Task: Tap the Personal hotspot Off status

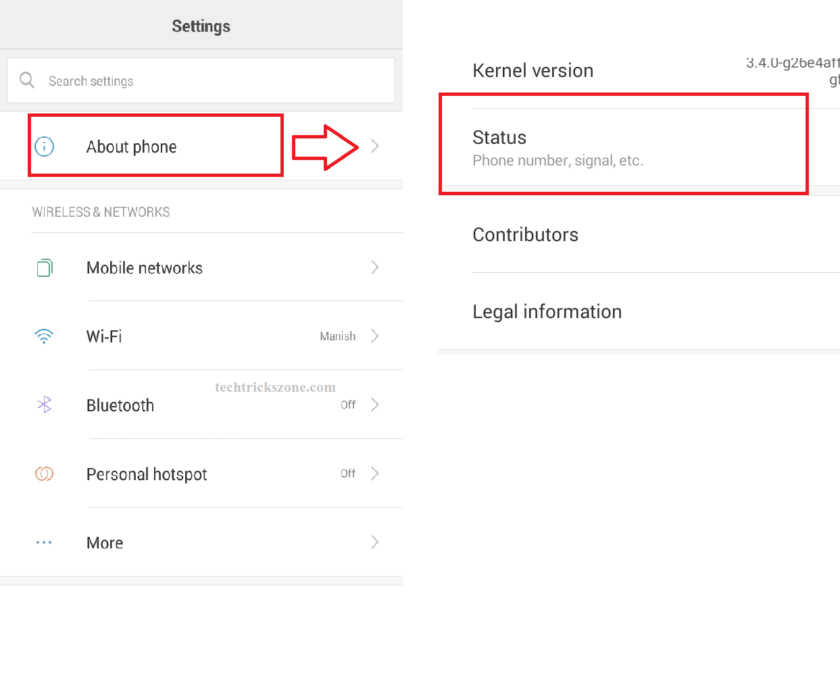Action: coord(348,474)
